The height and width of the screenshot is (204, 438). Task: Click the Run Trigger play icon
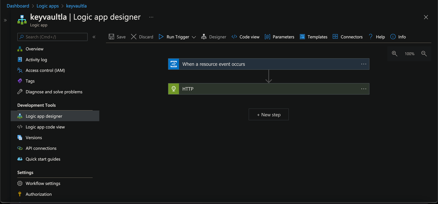pyautogui.click(x=161, y=36)
